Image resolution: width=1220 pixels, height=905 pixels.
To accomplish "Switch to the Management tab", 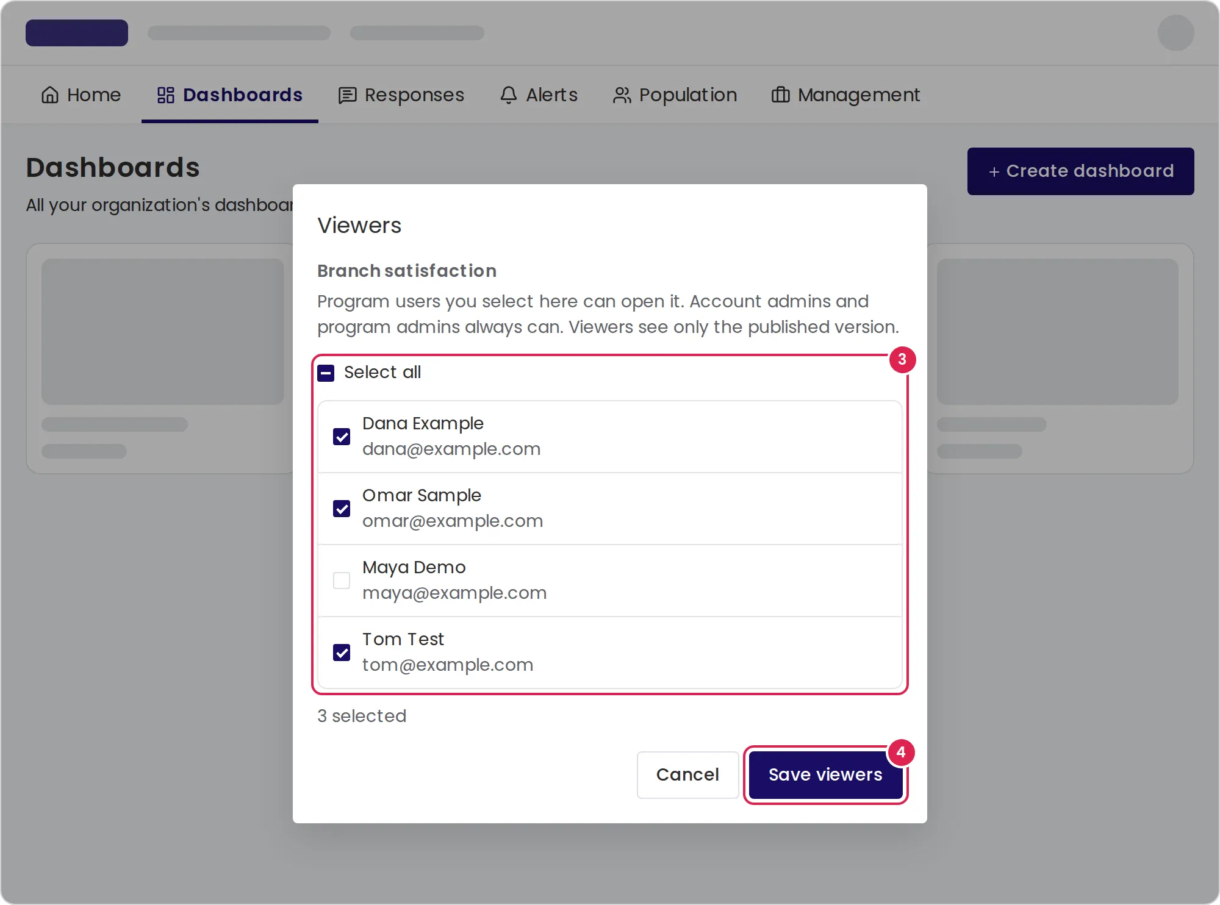I will pyautogui.click(x=846, y=95).
